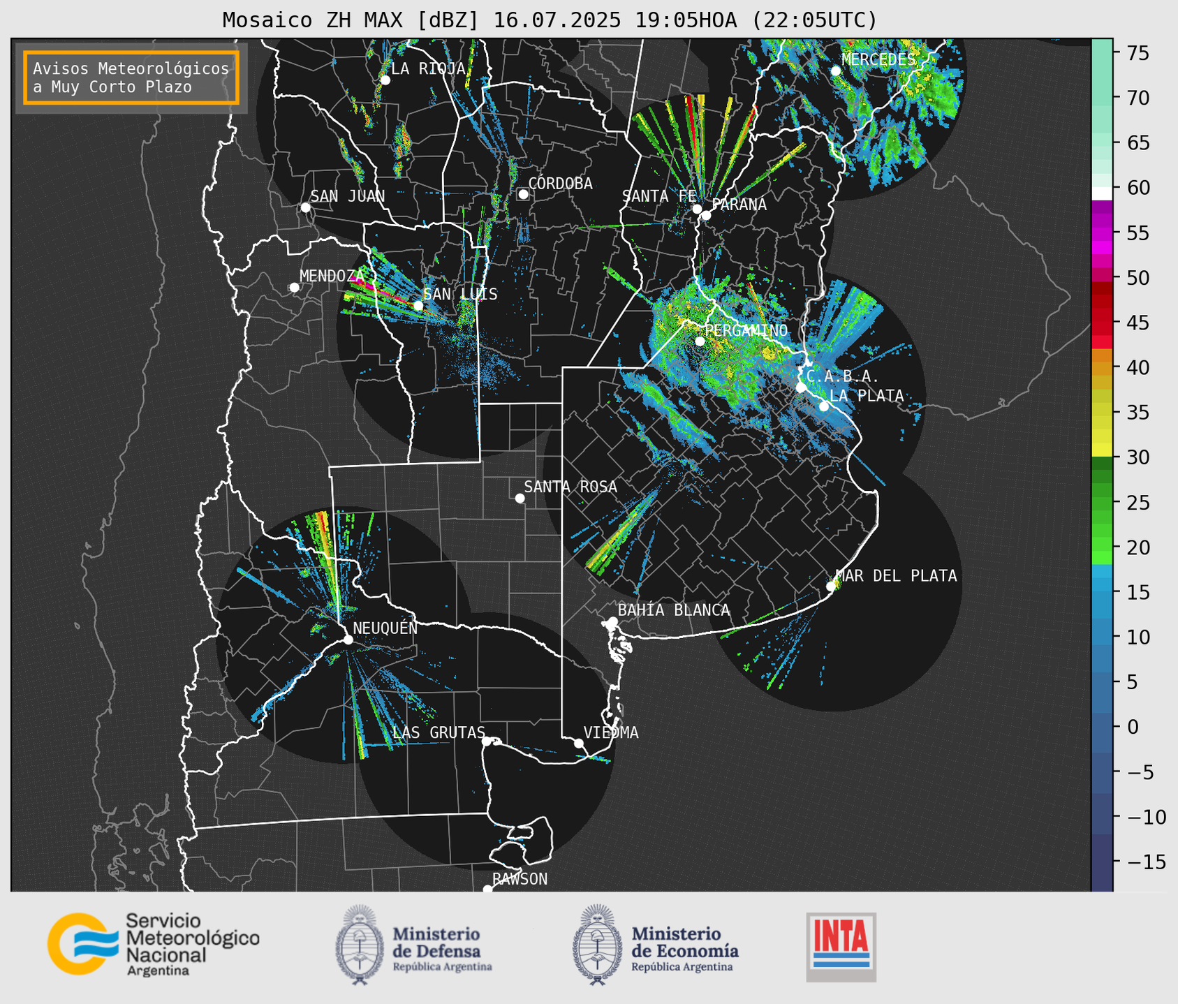The height and width of the screenshot is (1004, 1178).
Task: Click the light blue 15 dBZ color band
Action: coord(1102,590)
